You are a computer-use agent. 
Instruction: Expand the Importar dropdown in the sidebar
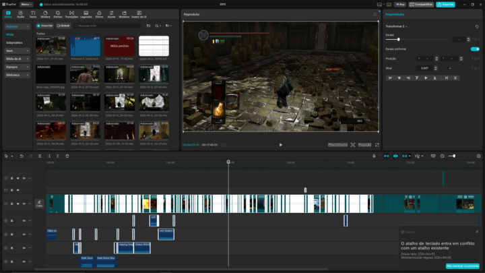point(18,26)
